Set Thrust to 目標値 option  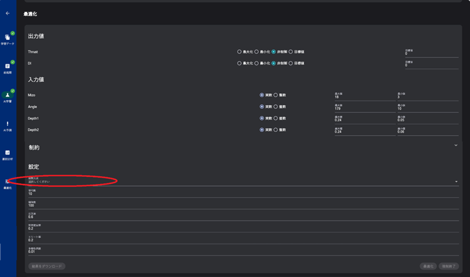(290, 51)
